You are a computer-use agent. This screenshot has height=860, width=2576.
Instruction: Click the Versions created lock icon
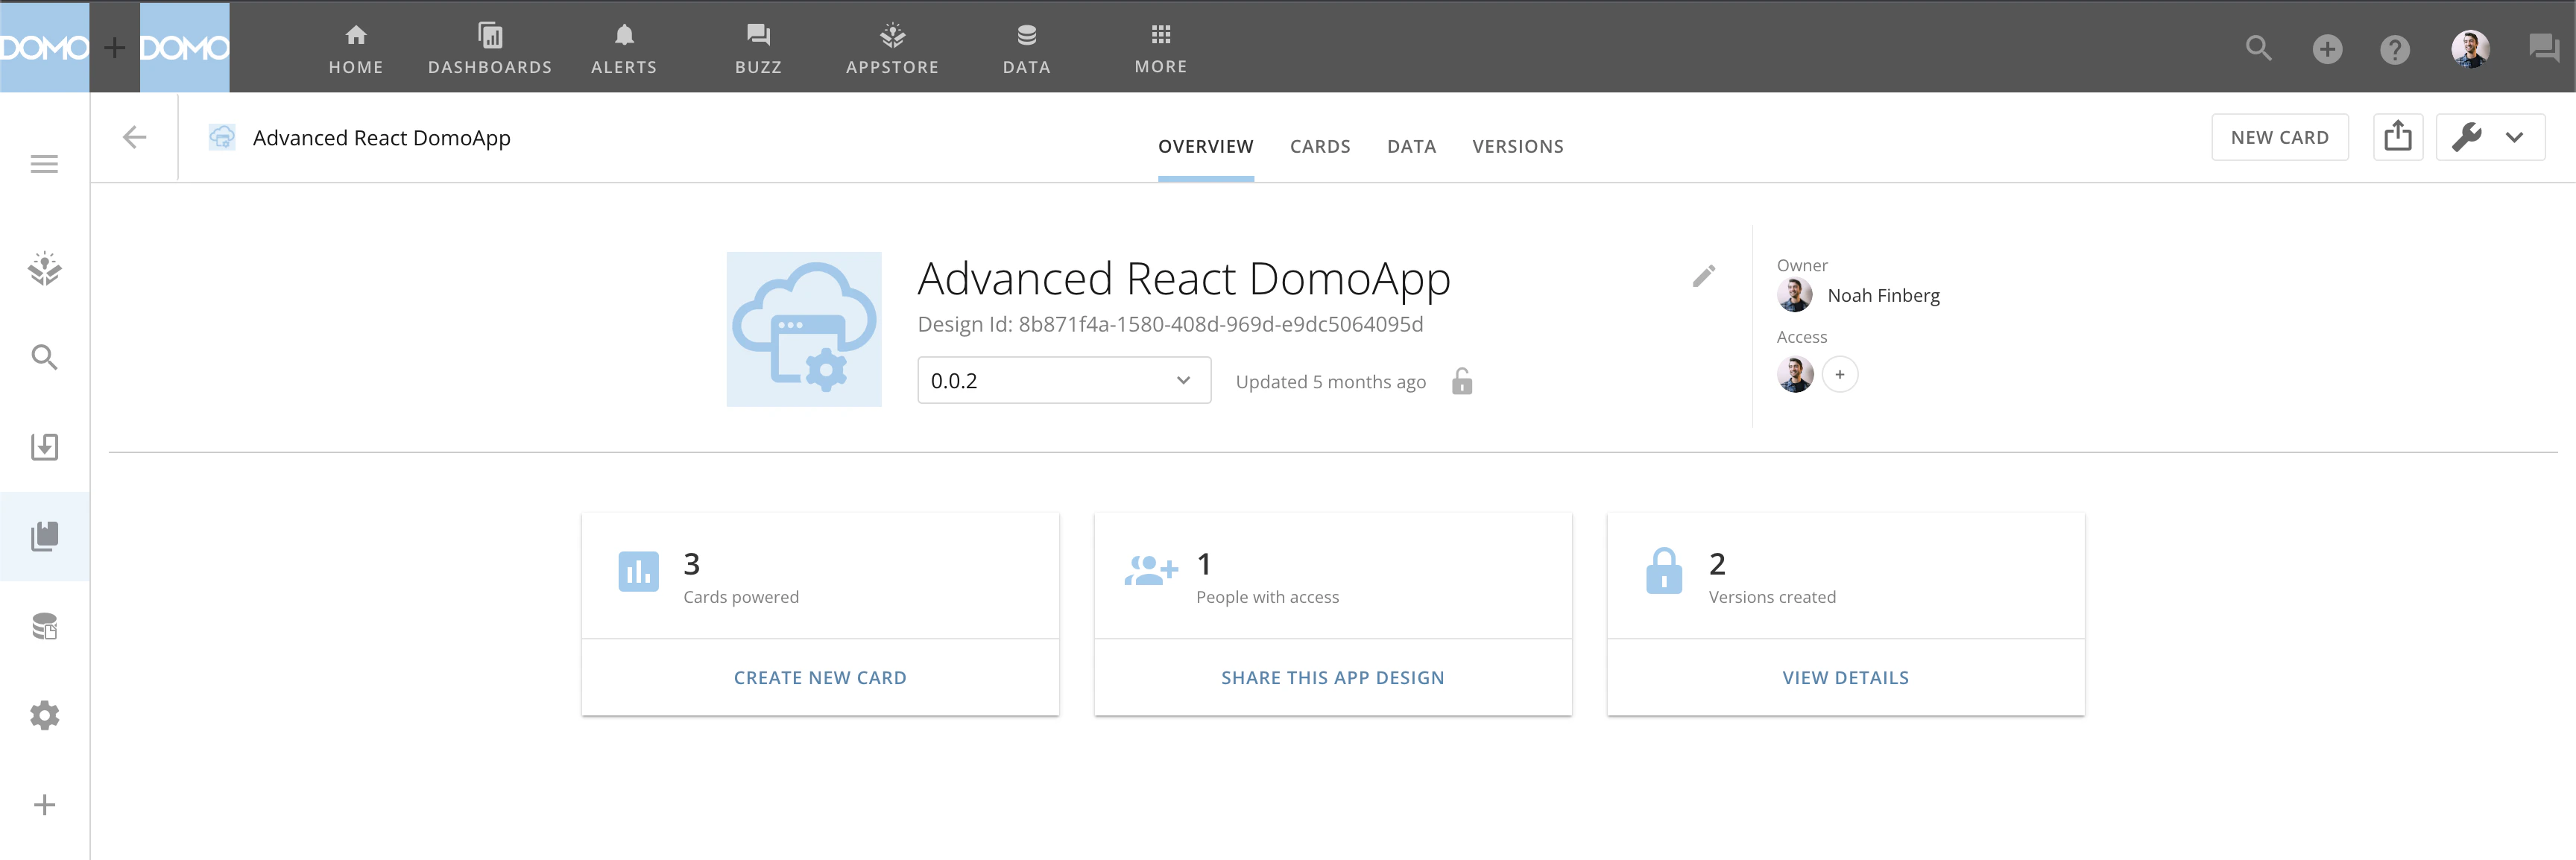(x=1664, y=570)
